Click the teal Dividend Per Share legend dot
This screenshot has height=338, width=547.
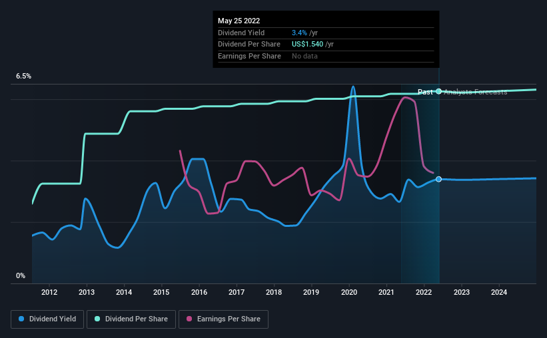(97, 319)
